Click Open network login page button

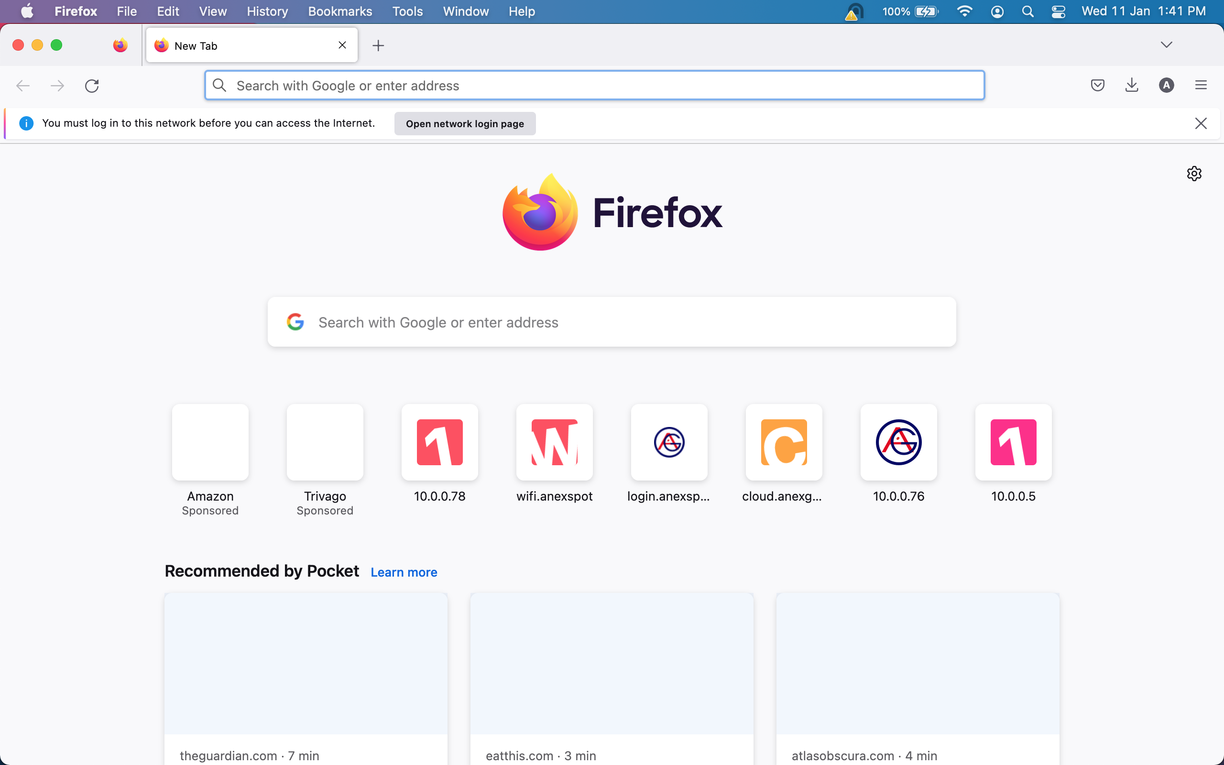[x=464, y=124]
